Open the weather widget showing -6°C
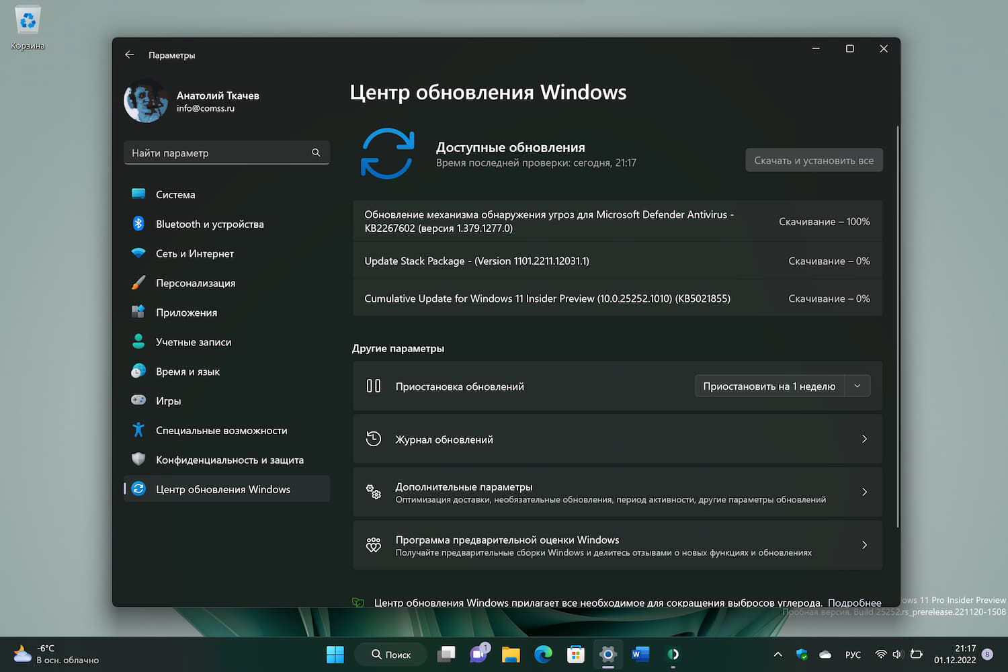This screenshot has height=672, width=1008. [56, 654]
